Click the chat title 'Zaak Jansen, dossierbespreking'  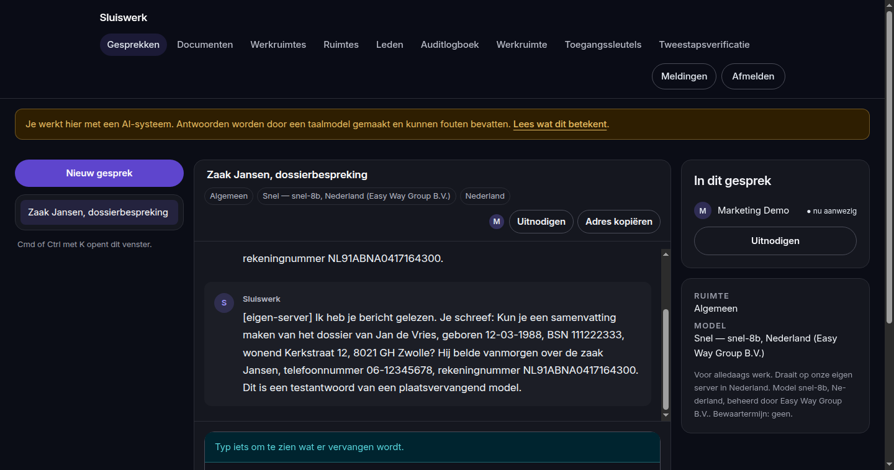(x=287, y=174)
